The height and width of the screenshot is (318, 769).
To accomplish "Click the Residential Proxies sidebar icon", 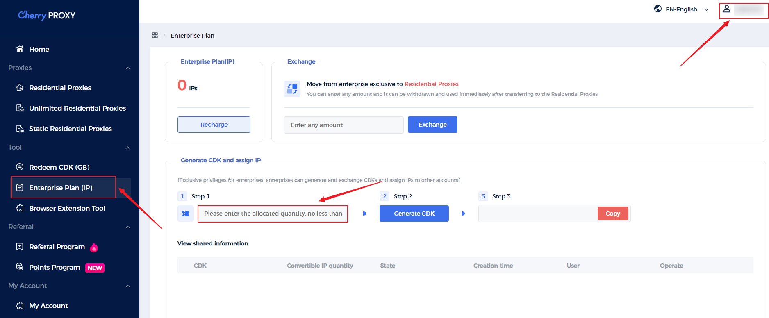I will [20, 88].
